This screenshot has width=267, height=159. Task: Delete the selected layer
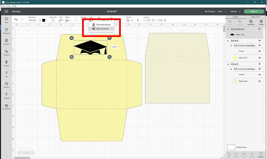(261, 22)
